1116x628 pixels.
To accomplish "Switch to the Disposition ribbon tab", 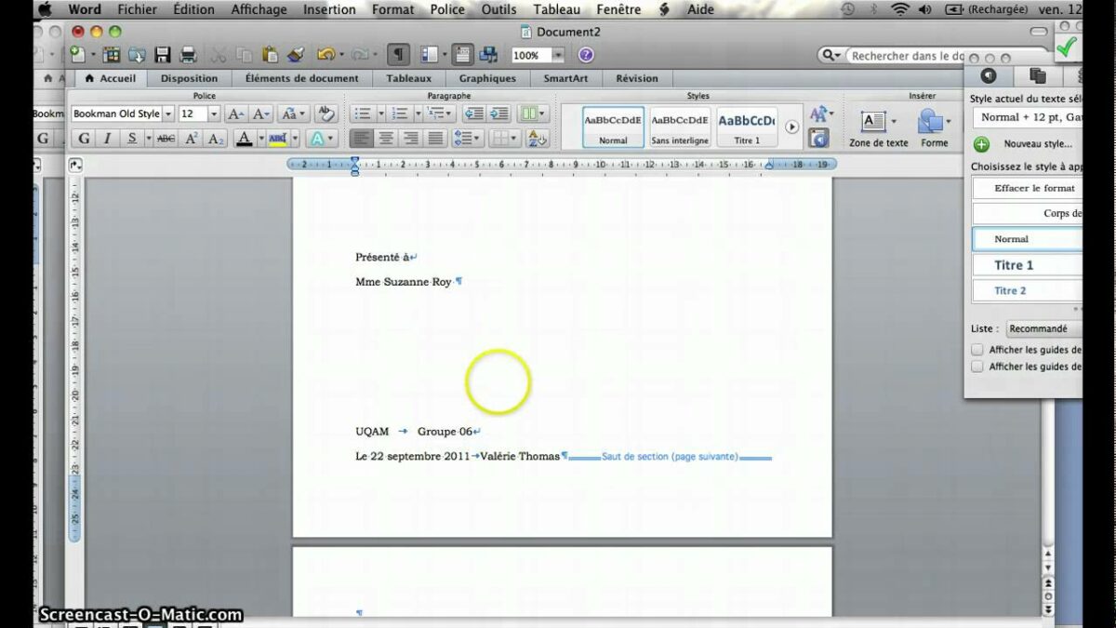I will pyautogui.click(x=189, y=78).
